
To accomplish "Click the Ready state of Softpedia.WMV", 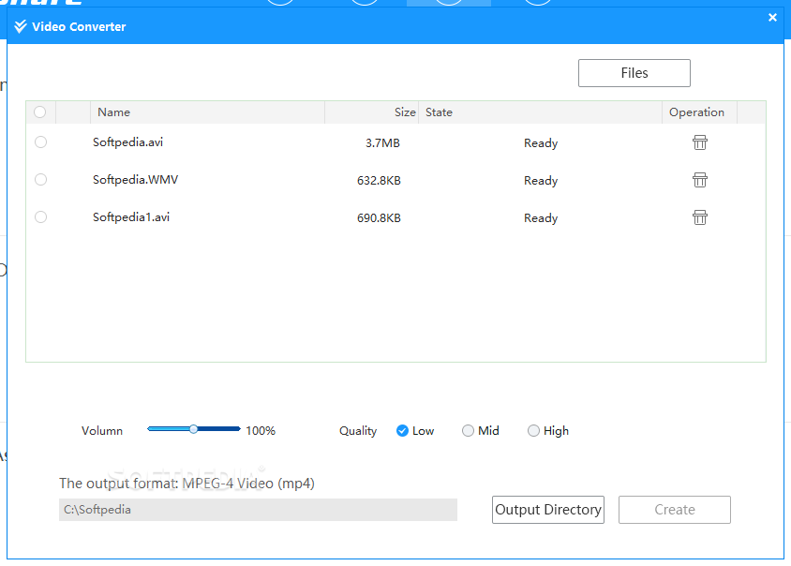I will coord(541,181).
